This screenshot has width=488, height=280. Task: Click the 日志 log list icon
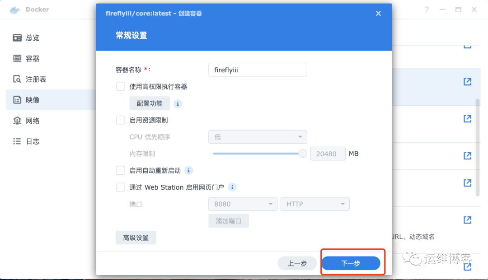17,141
